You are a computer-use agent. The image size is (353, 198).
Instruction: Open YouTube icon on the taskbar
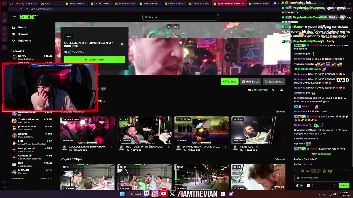tap(164, 194)
